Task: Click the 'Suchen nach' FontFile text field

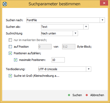Action: [63, 20]
